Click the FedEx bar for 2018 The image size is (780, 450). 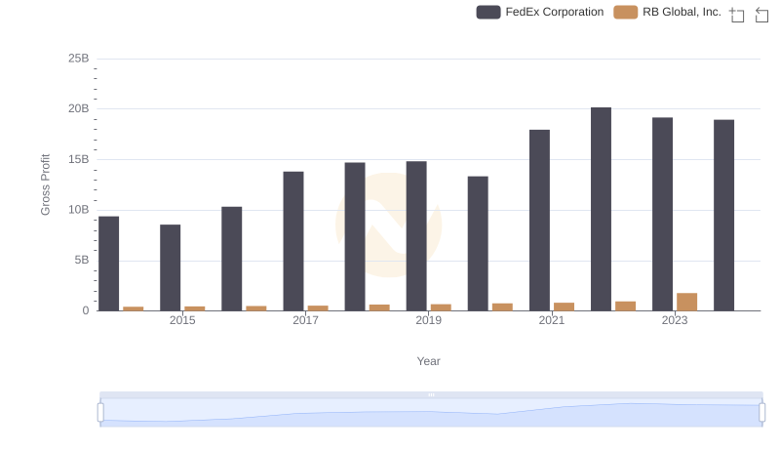click(355, 236)
